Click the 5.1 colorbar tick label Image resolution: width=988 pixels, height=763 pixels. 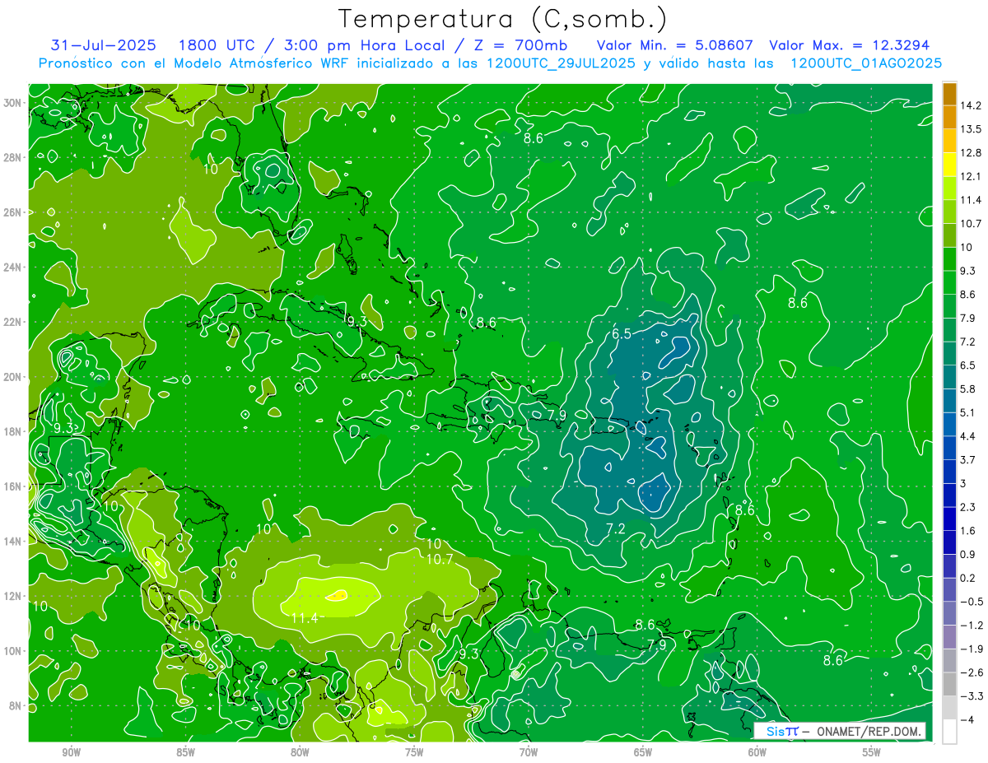(x=967, y=412)
